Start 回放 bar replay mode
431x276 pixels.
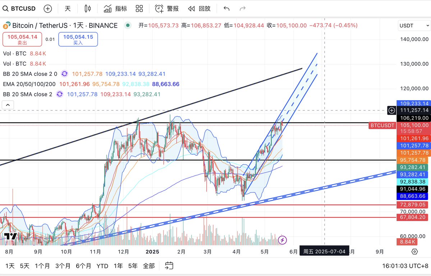[199, 9]
